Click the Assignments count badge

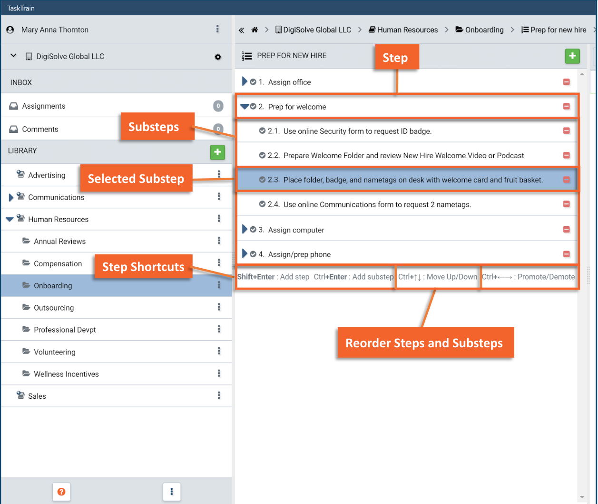point(218,106)
